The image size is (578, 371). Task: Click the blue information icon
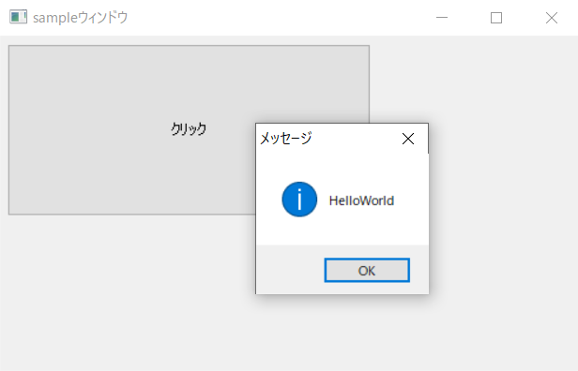[x=299, y=200]
